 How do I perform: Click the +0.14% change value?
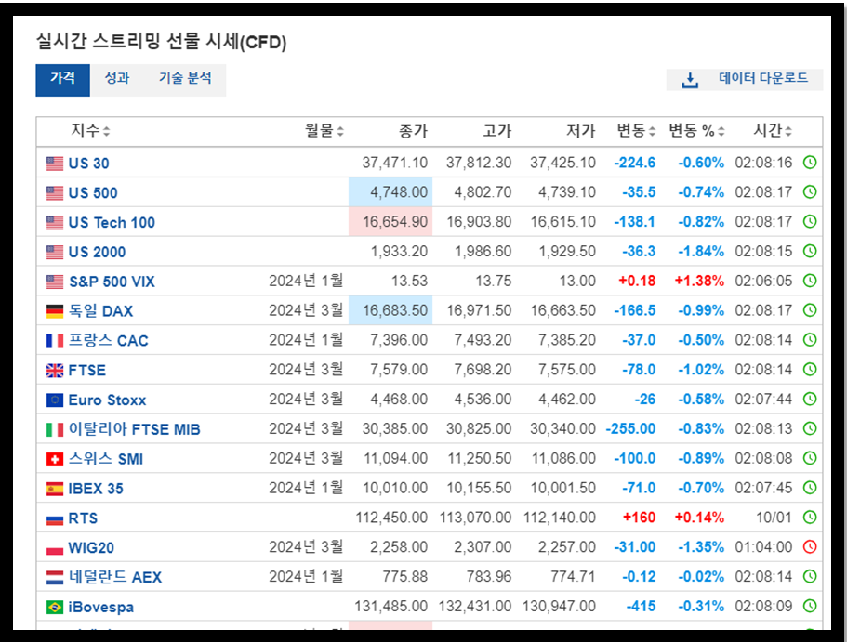(699, 518)
